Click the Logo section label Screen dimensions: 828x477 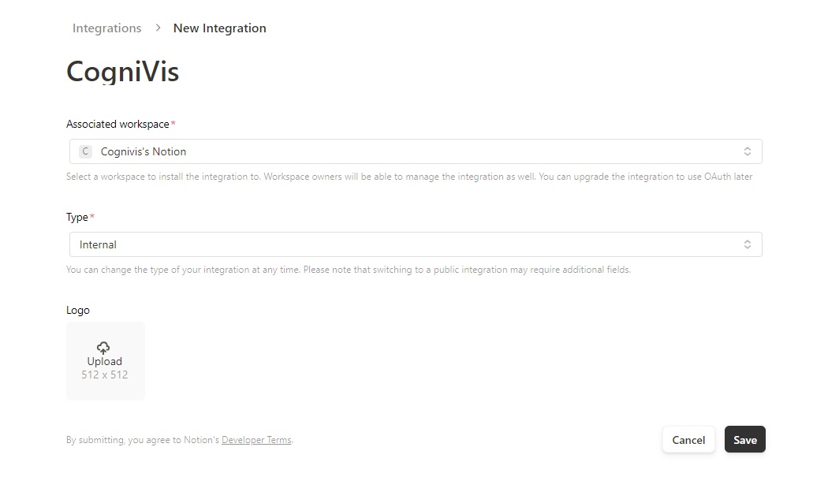[78, 310]
